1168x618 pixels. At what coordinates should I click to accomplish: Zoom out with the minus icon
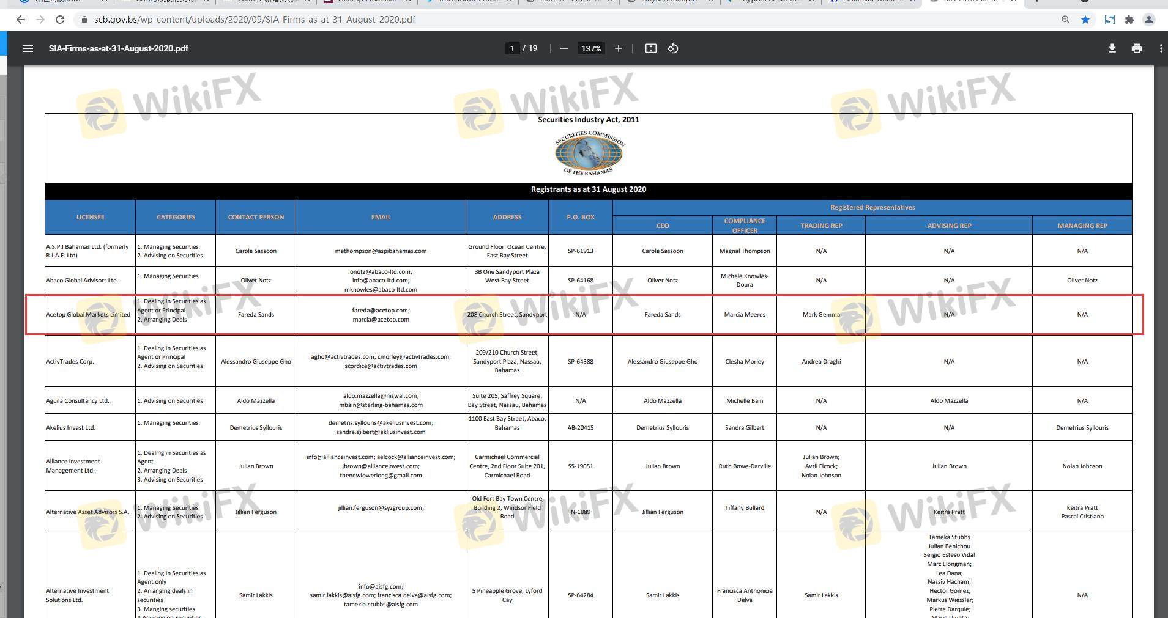pos(564,48)
